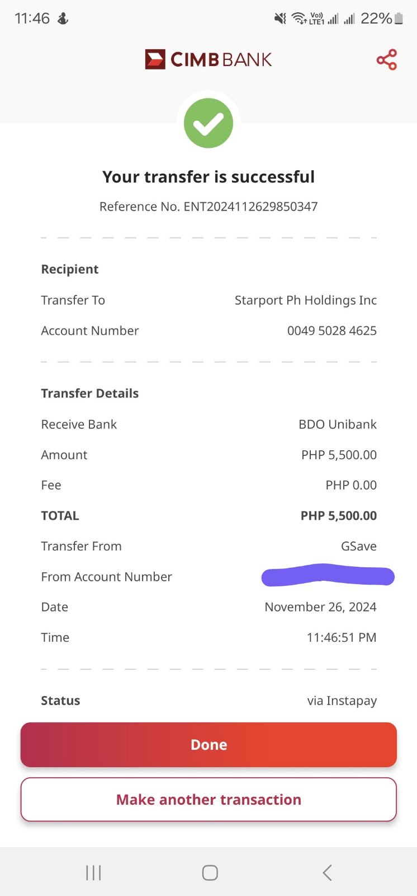Tap the TOTAL amount PHP 5,500.00

tap(338, 516)
